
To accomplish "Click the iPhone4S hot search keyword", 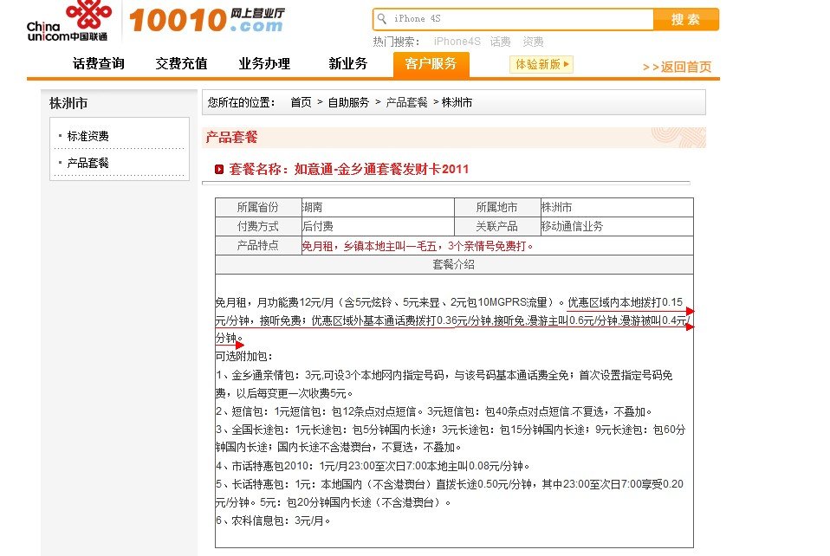I will coord(457,41).
